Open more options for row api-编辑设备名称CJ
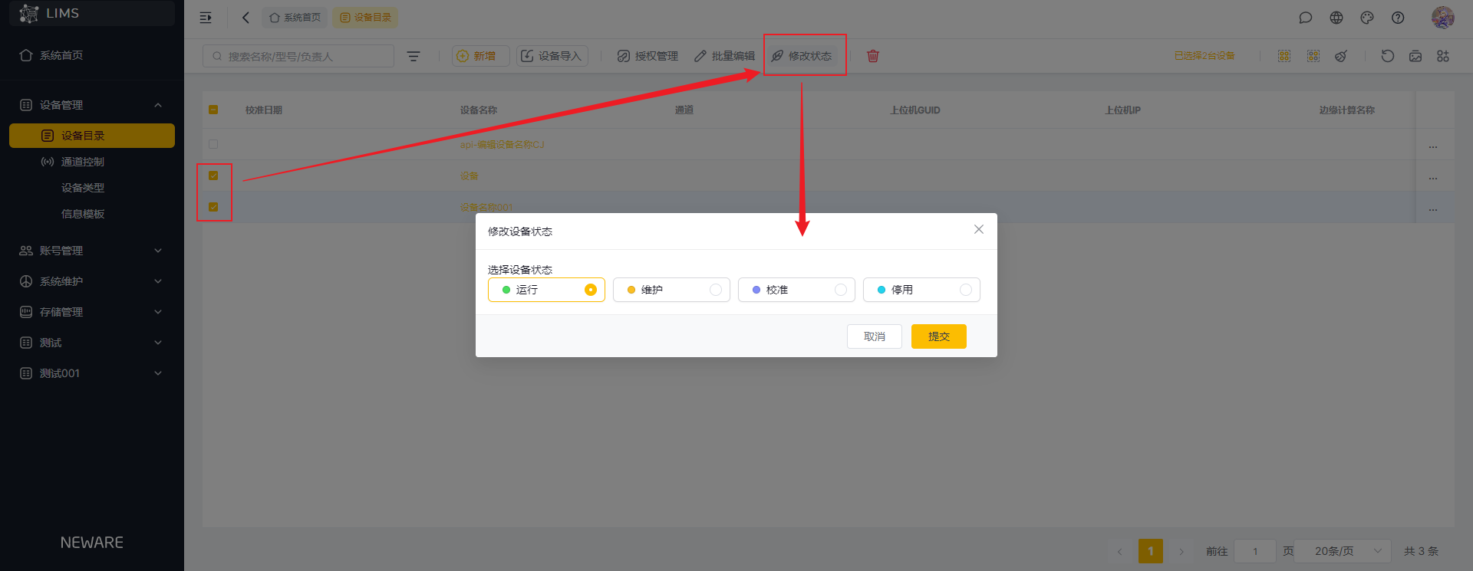 click(x=1433, y=146)
